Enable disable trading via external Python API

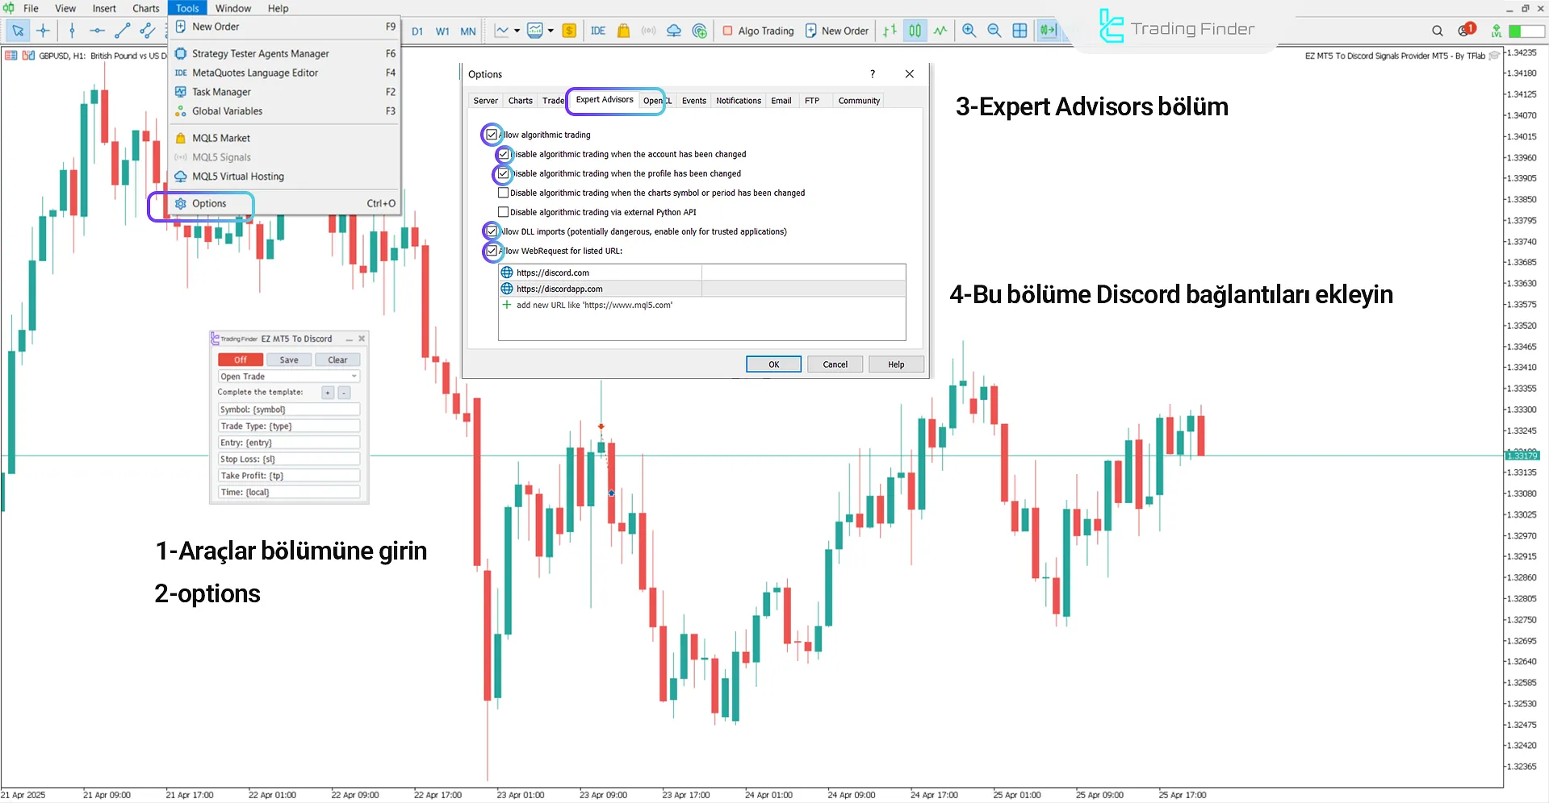[503, 212]
